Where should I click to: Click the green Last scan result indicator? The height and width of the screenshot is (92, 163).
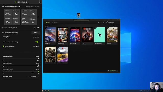click(x=3, y=46)
